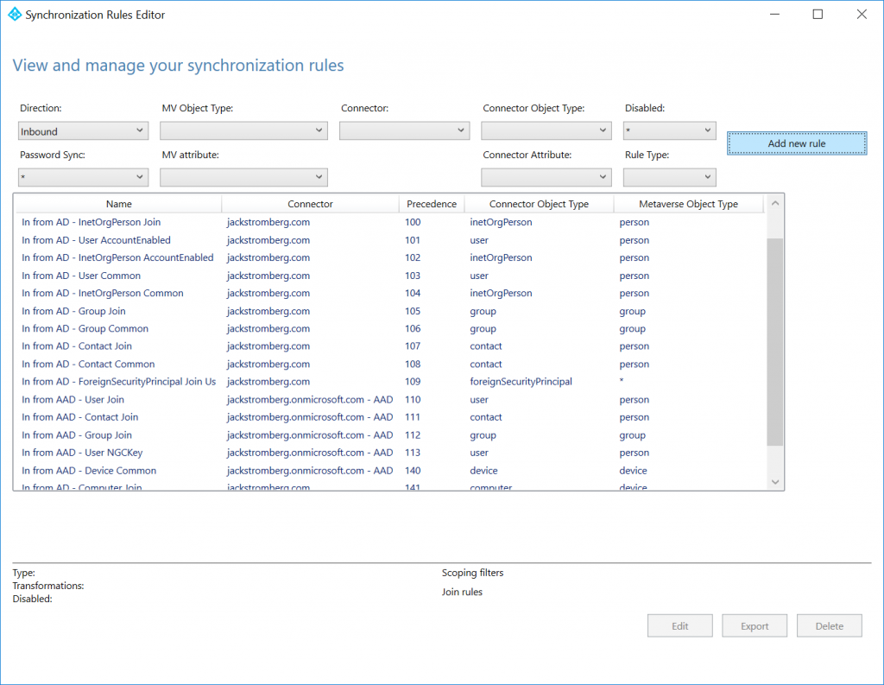884x685 pixels.
Task: Sort by the Precedence column header
Action: 432,204
